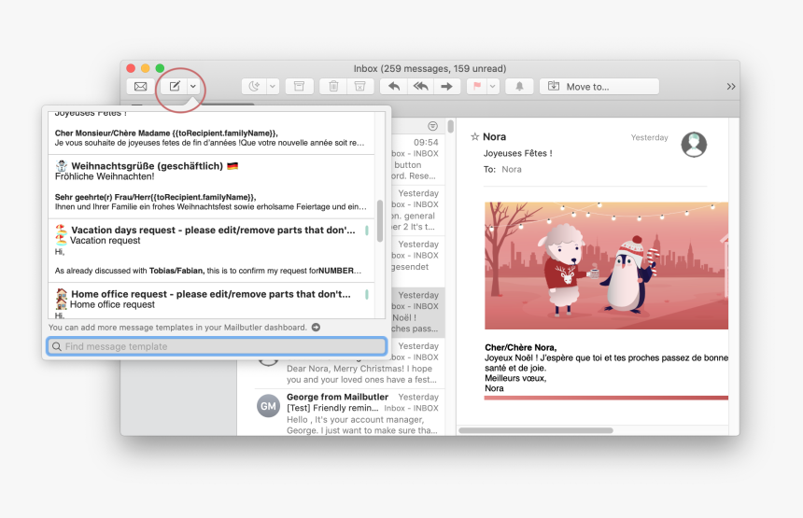The image size is (803, 518).
Task: Star the Nora message
Action: 474,136
